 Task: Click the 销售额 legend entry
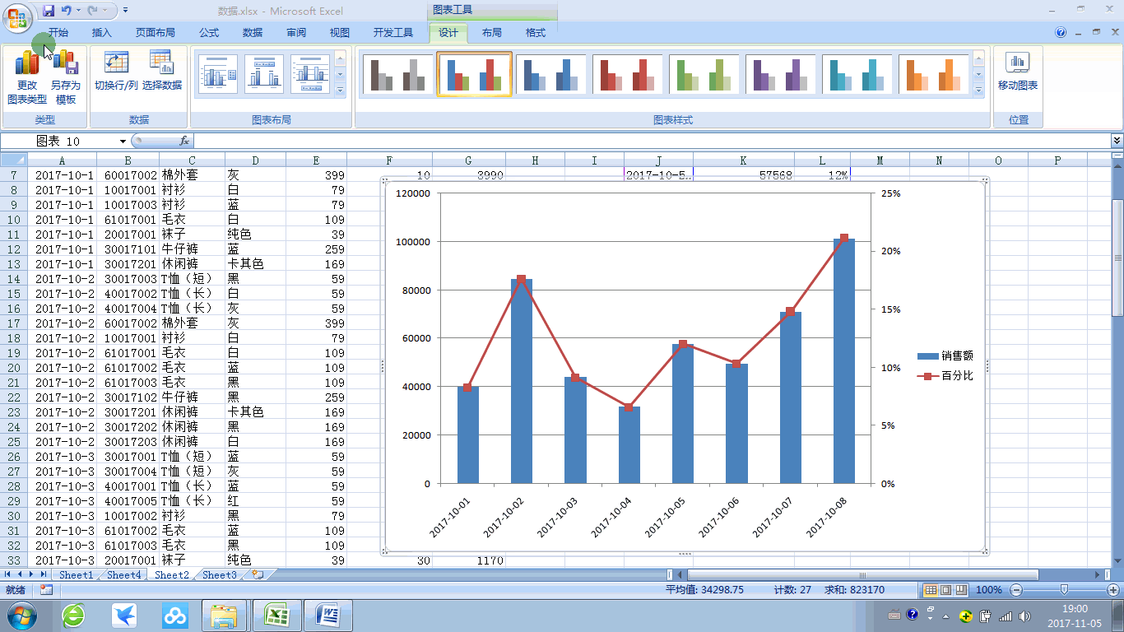pyautogui.click(x=945, y=356)
